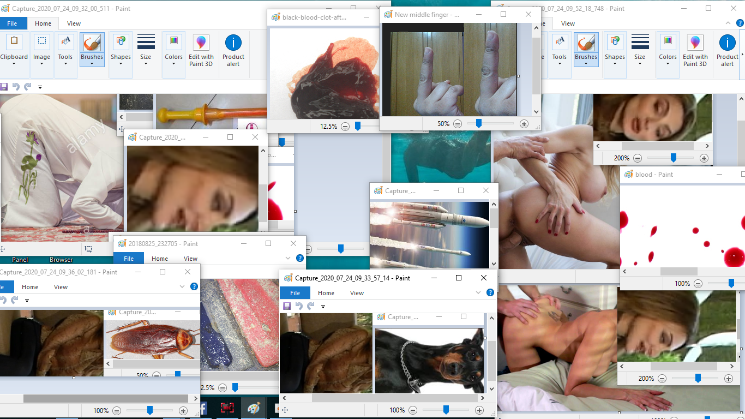The height and width of the screenshot is (419, 745).
Task: Open Customize Quick Access Toolbar arrow, top-left window
Action: pyautogui.click(x=40, y=87)
